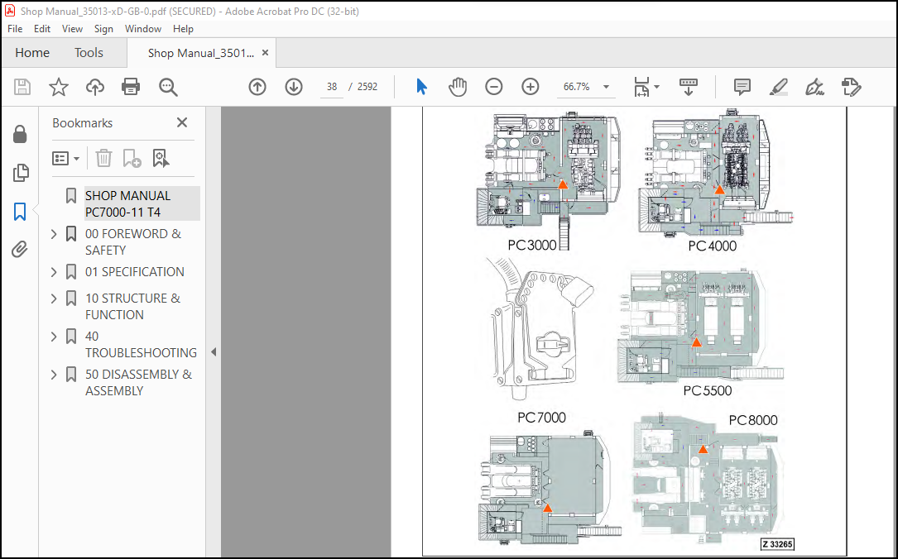The image size is (898, 559).
Task: Open the 66.7% zoom level dropdown
Action: pos(605,87)
